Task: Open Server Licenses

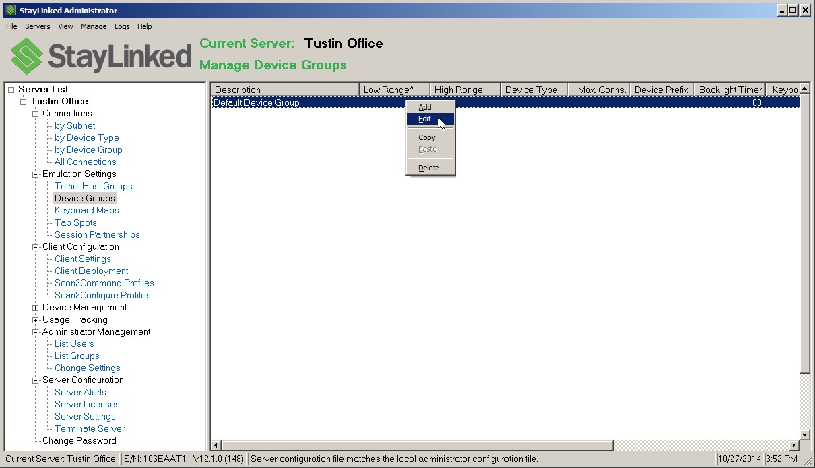Action: 86,404
